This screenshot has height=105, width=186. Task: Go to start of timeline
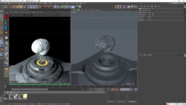click(x=90, y=90)
